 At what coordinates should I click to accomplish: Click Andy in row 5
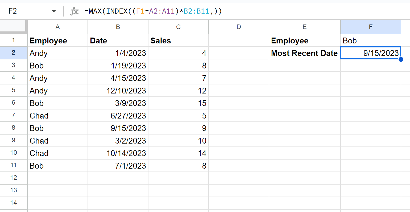(x=57, y=91)
